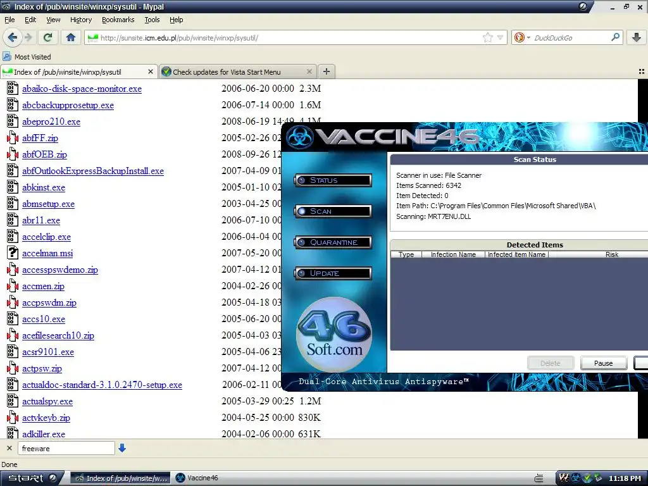The height and width of the screenshot is (486, 648).
Task: Sort detected items by Type column
Action: coord(406,254)
